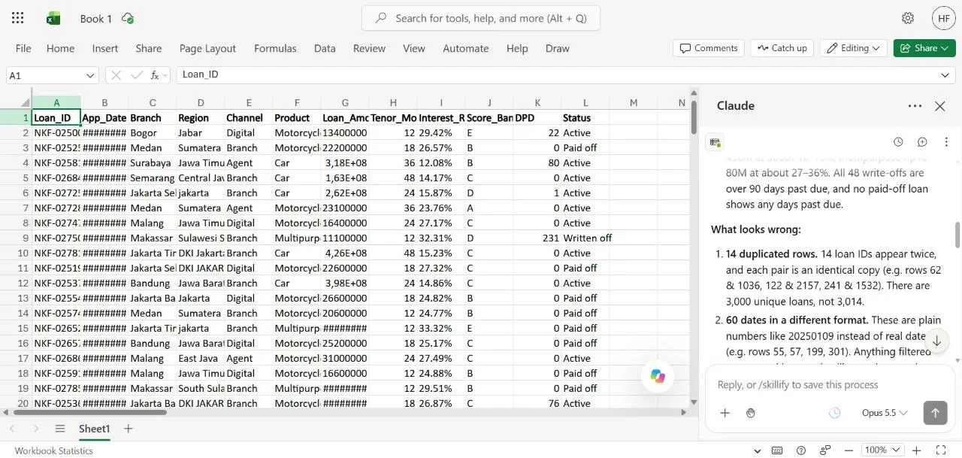The width and height of the screenshot is (962, 458).
Task: Close the Claude side panel
Action: [x=940, y=106]
